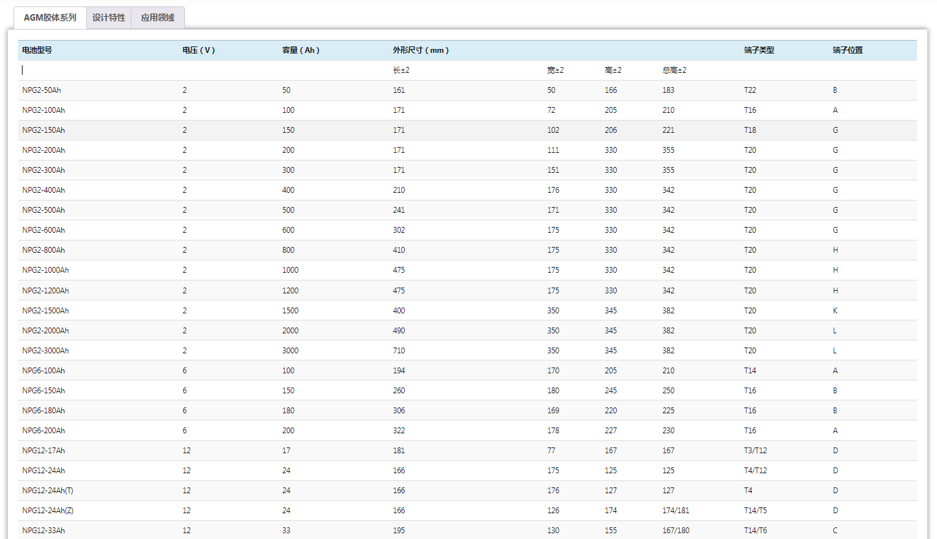This screenshot has height=539, width=937.
Task: Switch to the AGM胶体系列 tab
Action: (x=50, y=18)
